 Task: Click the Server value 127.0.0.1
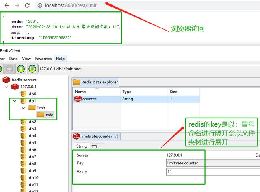click(174, 155)
